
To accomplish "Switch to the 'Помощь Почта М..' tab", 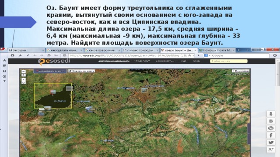I will coord(217,50).
